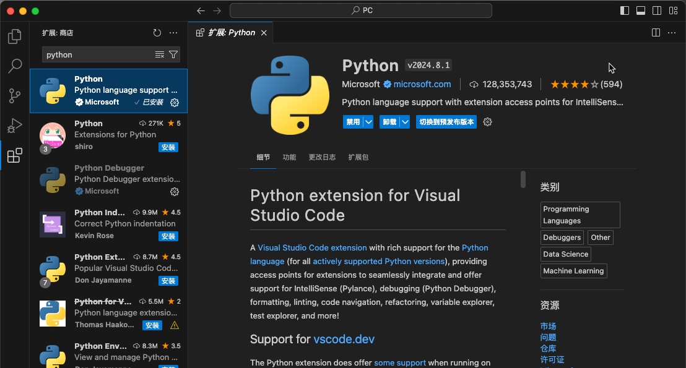
Task: Open Run and Debug view
Action: 14,126
